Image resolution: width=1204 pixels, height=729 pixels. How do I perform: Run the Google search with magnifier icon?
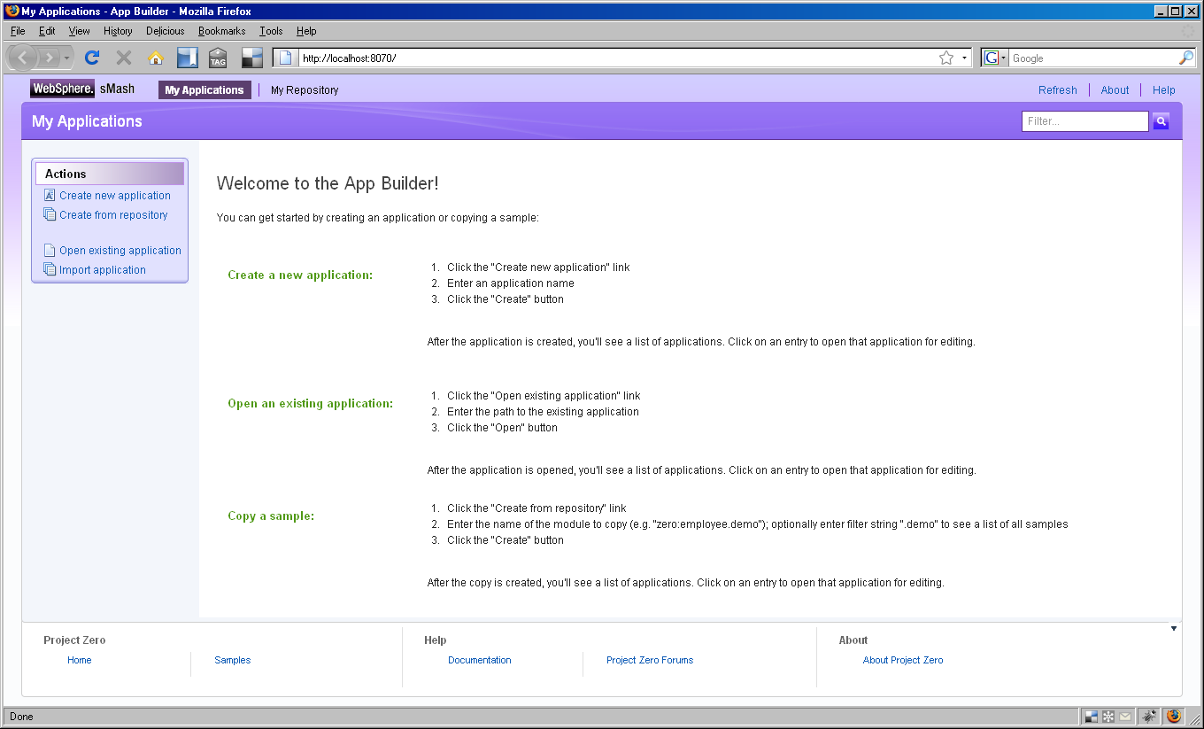[1186, 58]
